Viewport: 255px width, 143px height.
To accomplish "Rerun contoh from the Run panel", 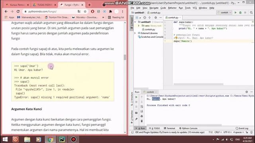I will point(136,97).
